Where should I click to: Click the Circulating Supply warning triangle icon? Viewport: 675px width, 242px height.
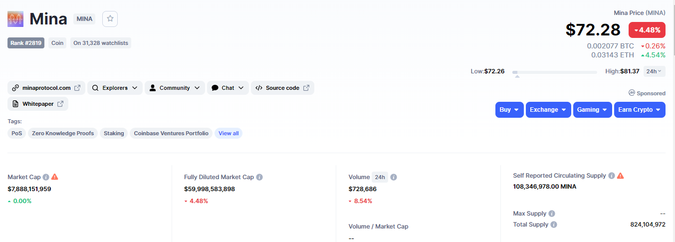click(x=621, y=176)
